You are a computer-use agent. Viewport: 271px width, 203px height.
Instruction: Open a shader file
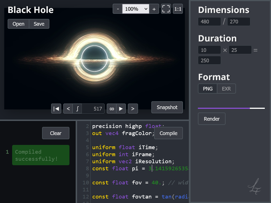point(18,24)
